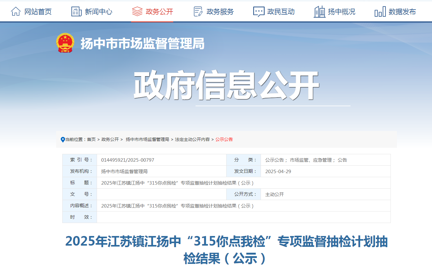Click the 发文日期 label cell
The height and width of the screenshot is (271, 432).
(x=244, y=171)
